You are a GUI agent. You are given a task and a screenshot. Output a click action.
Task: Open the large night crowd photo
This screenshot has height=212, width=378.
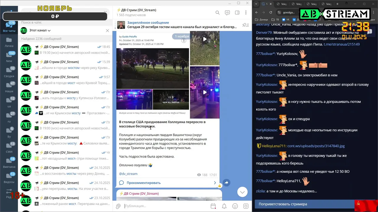[153, 68]
